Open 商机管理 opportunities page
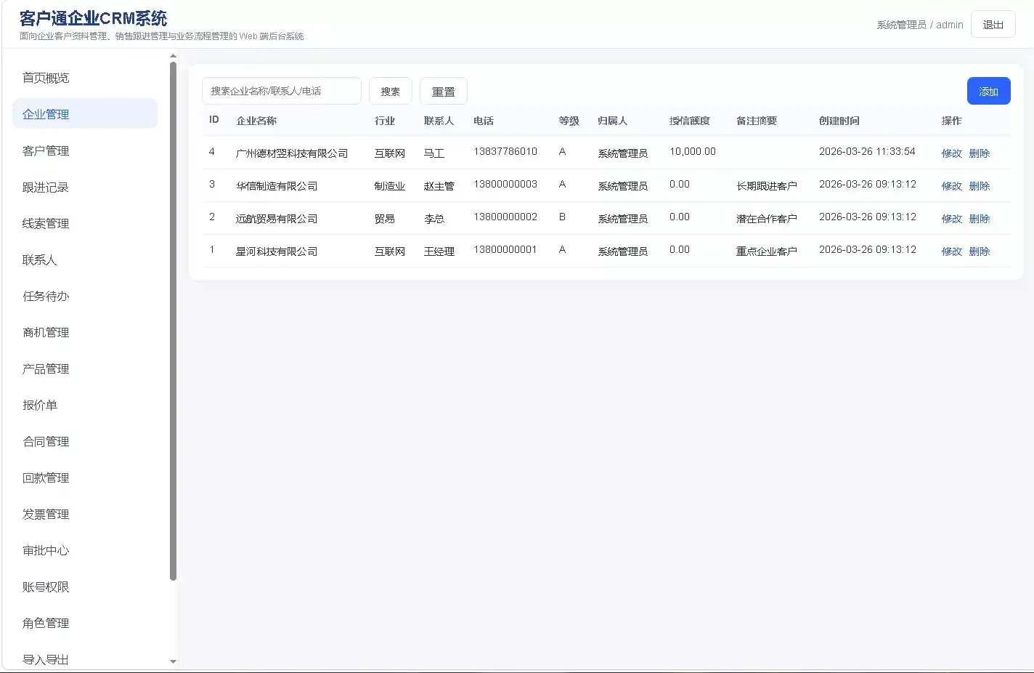Viewport: 1034px width, 673px height. [x=45, y=332]
